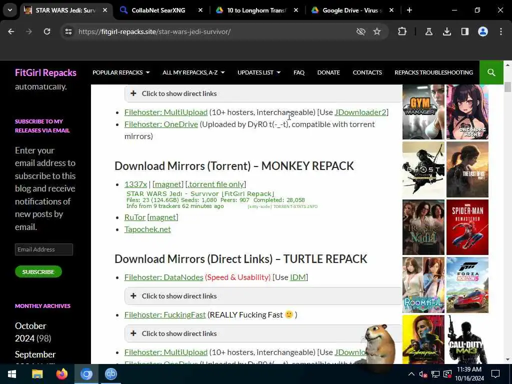
Task: Open the FAQ menu item
Action: tap(299, 72)
